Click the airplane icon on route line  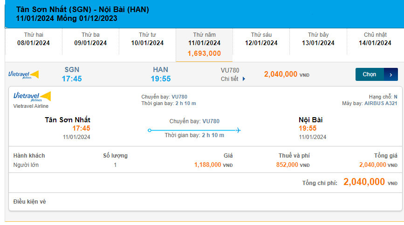238,130
